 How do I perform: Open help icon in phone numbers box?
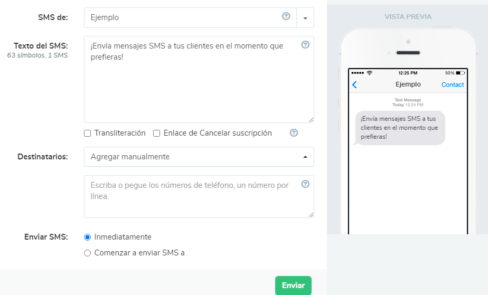tap(305, 184)
